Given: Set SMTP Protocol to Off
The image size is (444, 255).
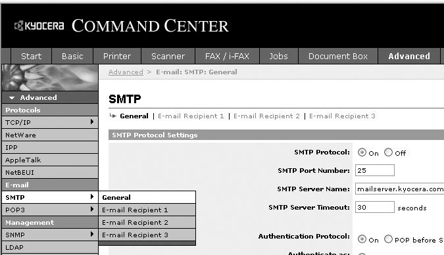Looking at the screenshot, I should point(388,152).
